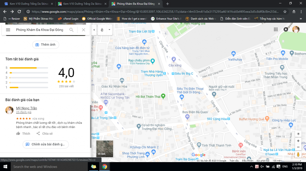Select the ATM Sacombank marker
The height and width of the screenshot is (171, 306).
tap(106, 102)
